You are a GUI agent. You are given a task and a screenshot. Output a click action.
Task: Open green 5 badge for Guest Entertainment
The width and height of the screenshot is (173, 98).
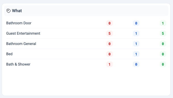coord(163,33)
